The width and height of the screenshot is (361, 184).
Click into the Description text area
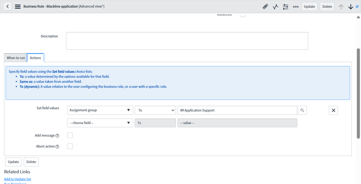[x=187, y=41]
